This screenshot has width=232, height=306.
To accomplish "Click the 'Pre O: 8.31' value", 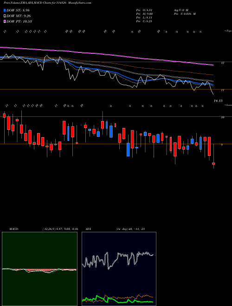I will pyautogui.click(x=144, y=10).
